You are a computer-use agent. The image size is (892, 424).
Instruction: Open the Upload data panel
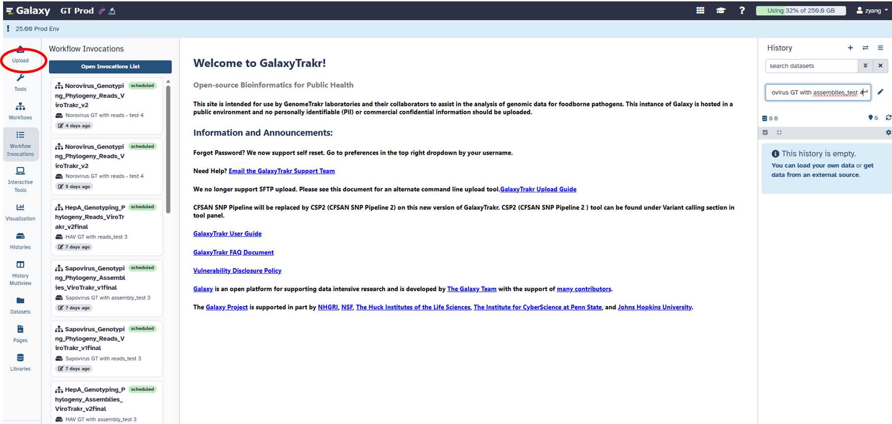(20, 54)
